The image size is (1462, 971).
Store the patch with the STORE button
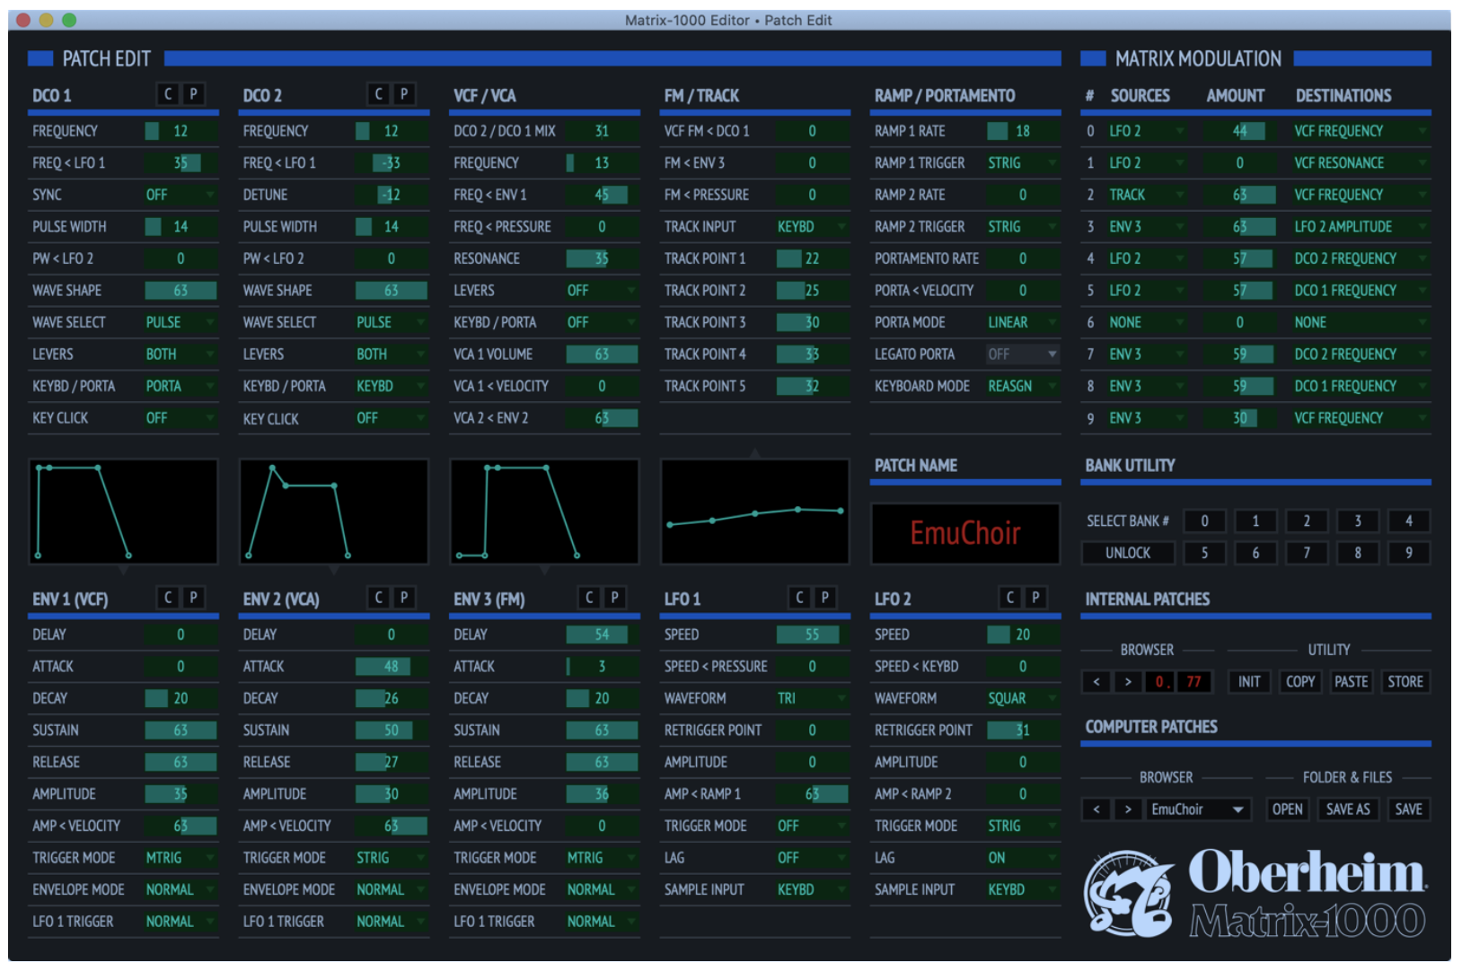(1405, 682)
